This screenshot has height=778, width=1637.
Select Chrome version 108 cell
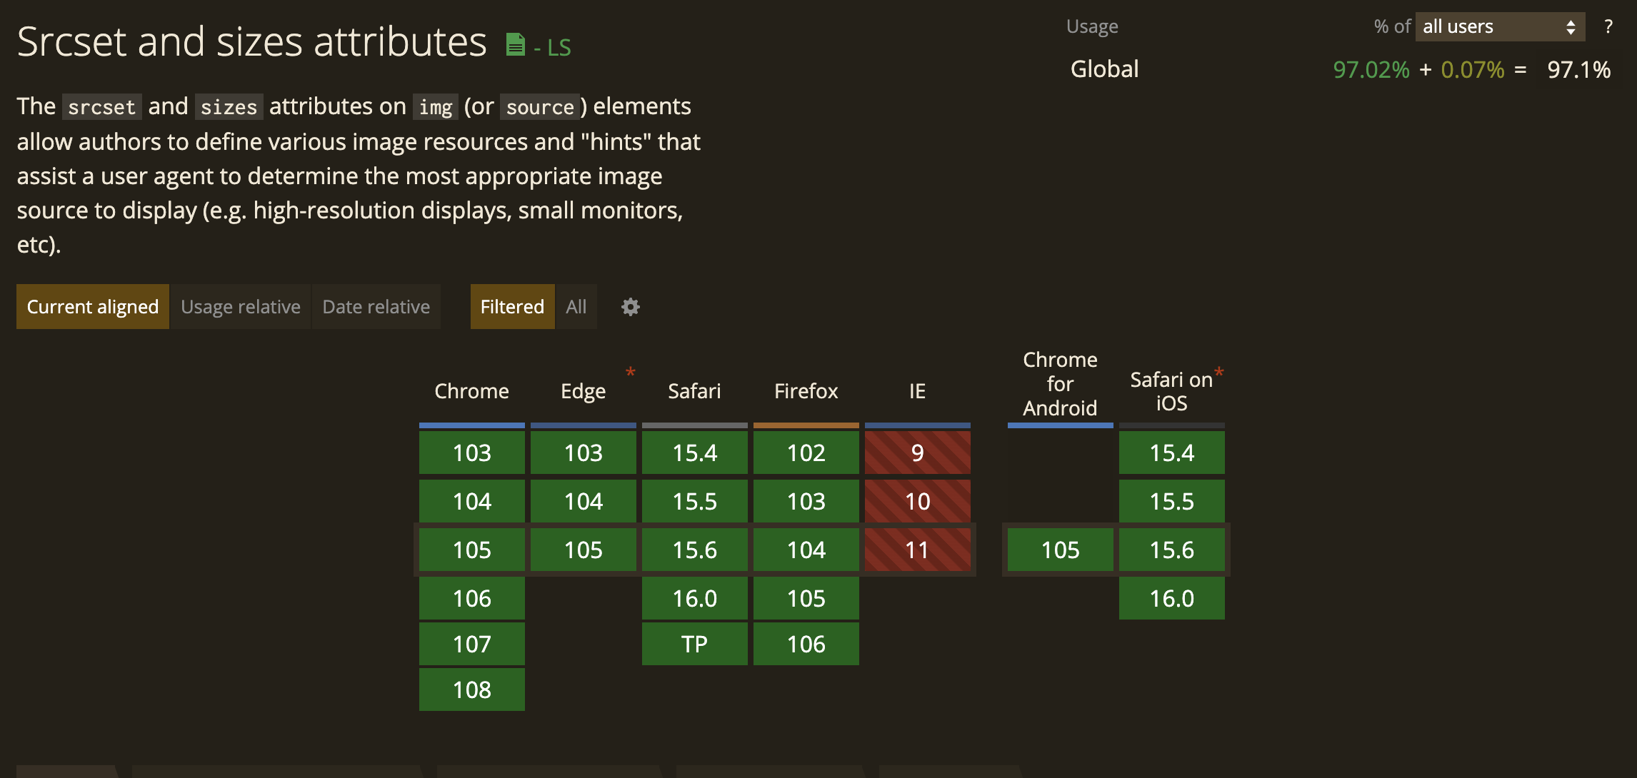(x=471, y=689)
